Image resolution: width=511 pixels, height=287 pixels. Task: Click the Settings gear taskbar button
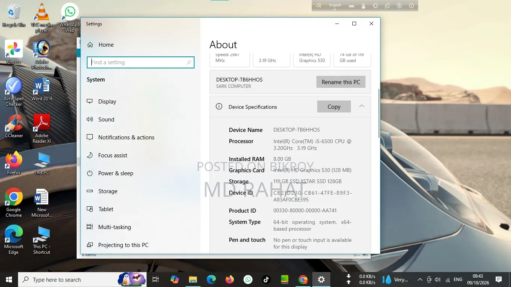321,280
